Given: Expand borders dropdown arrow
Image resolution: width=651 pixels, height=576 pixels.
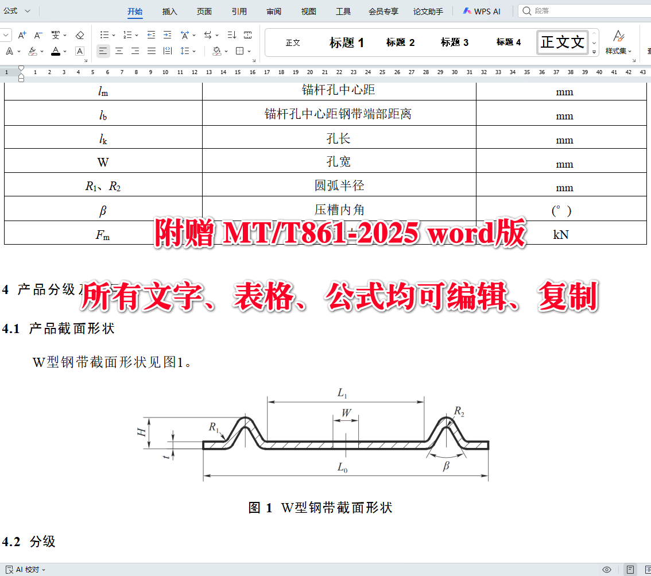Looking at the screenshot, I should pyautogui.click(x=249, y=52).
